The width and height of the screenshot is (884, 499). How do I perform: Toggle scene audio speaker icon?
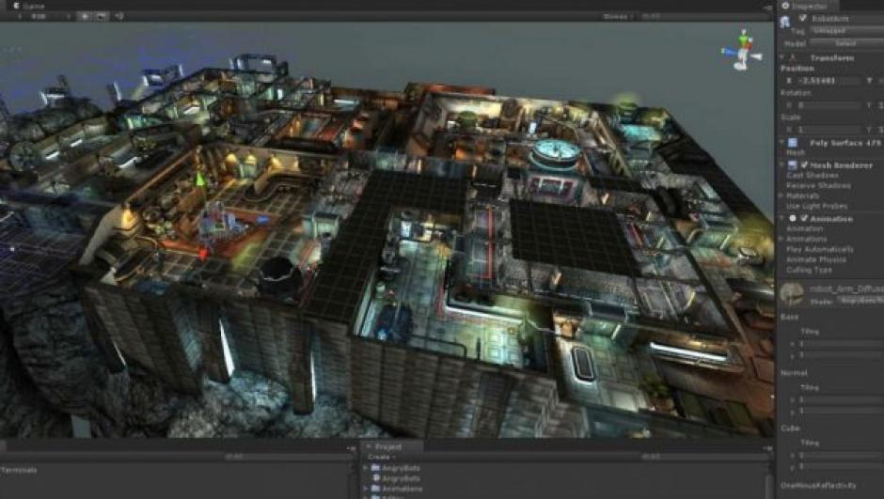[118, 16]
